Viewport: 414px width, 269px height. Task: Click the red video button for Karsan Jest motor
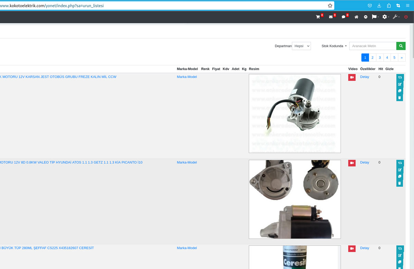click(352, 77)
